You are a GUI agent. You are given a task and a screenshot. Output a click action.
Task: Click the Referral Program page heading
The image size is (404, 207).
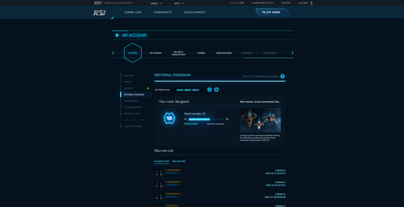(172, 75)
